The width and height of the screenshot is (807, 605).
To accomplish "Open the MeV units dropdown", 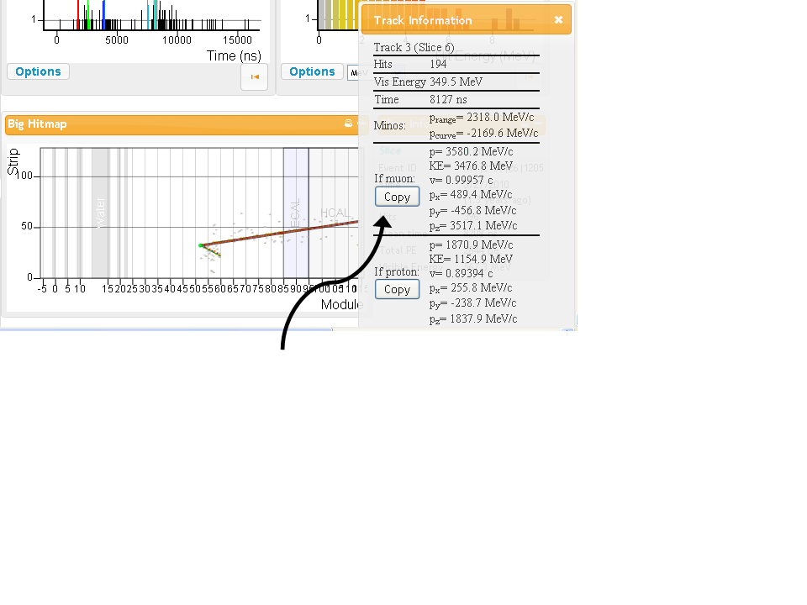I will tap(354, 73).
